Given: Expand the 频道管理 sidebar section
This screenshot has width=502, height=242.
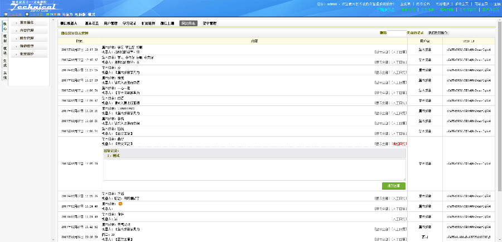Looking at the screenshot, I should tap(27, 46).
